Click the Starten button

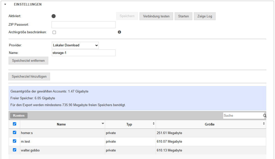coord(183,16)
